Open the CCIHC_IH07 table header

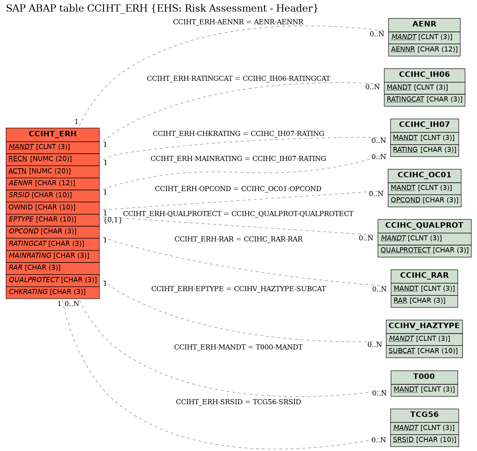(x=424, y=125)
